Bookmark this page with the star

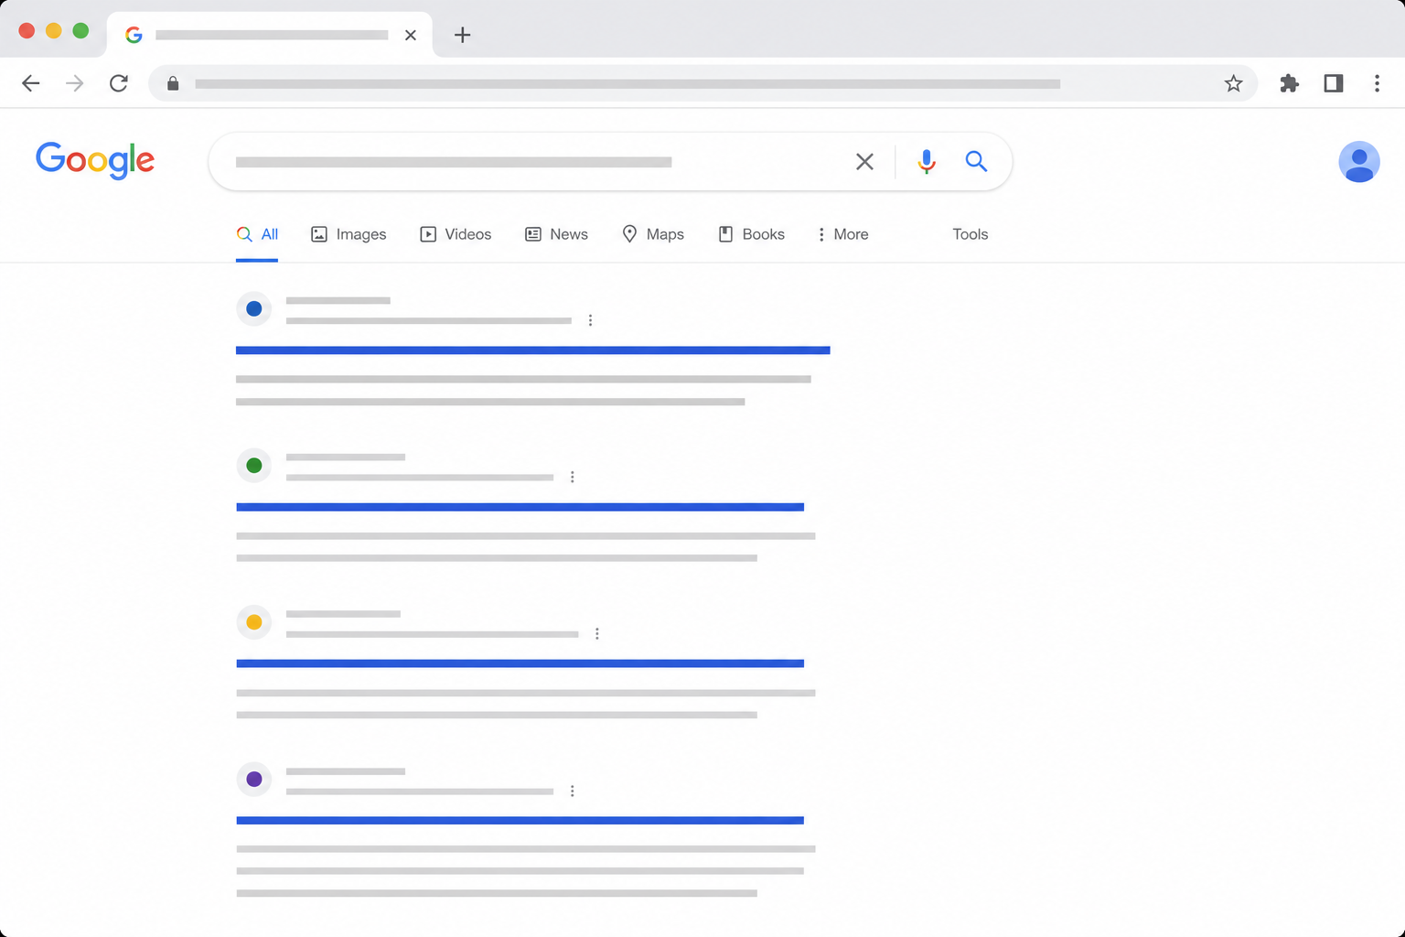(x=1233, y=83)
